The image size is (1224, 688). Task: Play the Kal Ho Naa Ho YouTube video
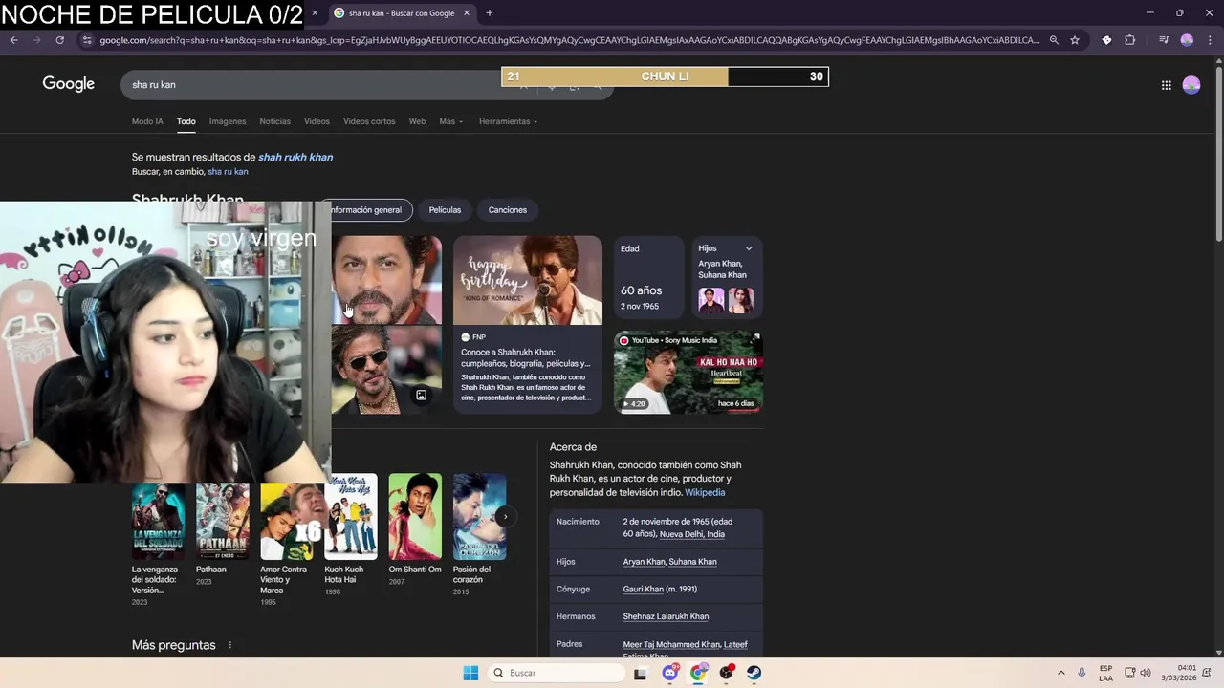coord(688,372)
